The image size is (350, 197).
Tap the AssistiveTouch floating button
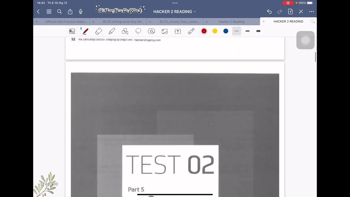[x=305, y=40]
